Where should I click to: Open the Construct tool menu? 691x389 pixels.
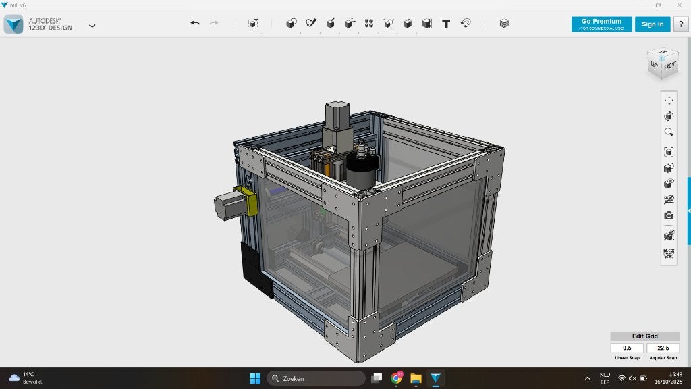click(x=331, y=24)
